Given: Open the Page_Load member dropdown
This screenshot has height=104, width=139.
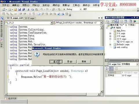Looking at the screenshot, I should pos(101,23).
